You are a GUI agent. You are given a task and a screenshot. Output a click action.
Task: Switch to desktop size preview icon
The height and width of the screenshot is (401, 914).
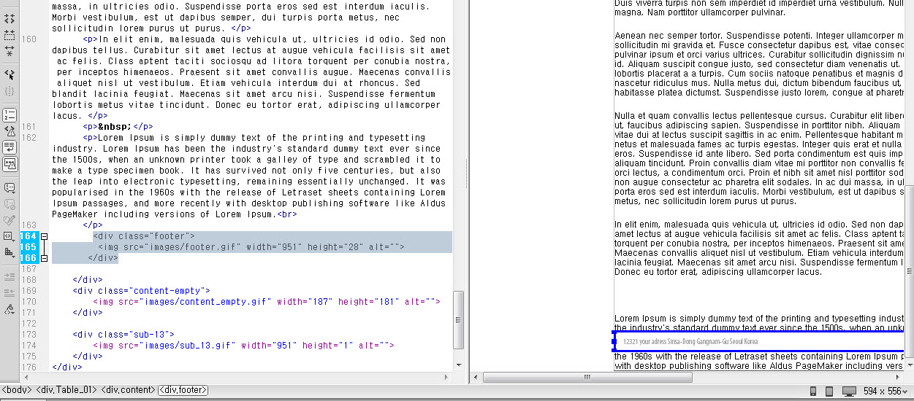(x=848, y=392)
